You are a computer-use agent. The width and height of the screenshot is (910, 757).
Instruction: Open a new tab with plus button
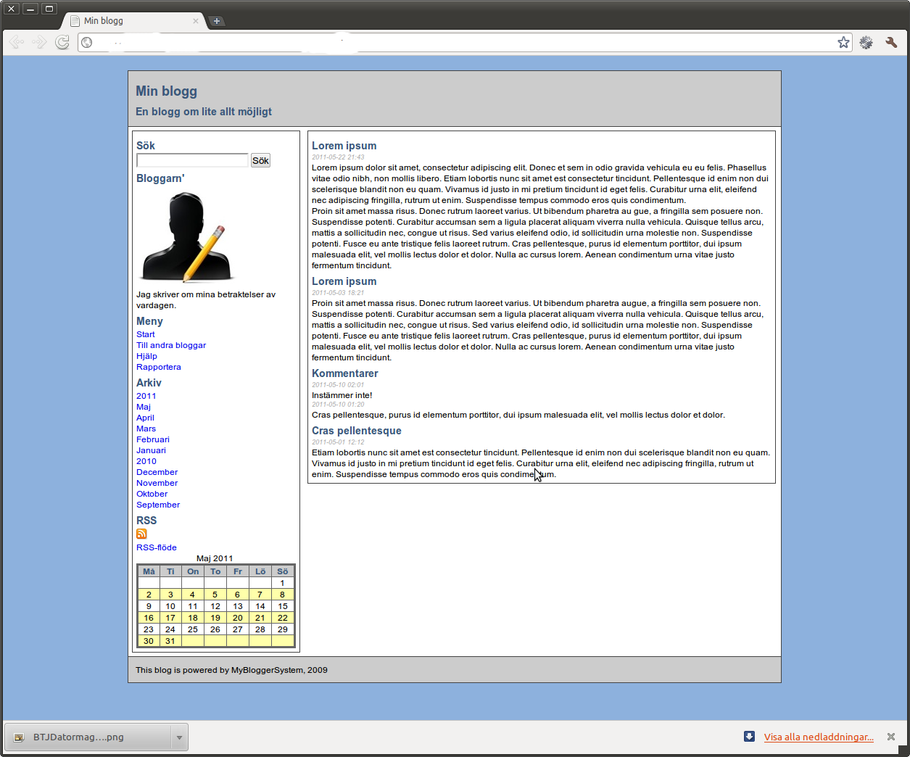pos(216,21)
